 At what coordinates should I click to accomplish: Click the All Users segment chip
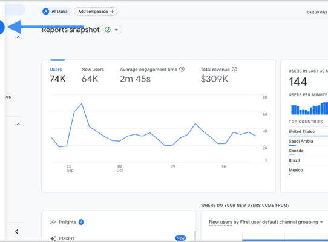tap(56, 11)
